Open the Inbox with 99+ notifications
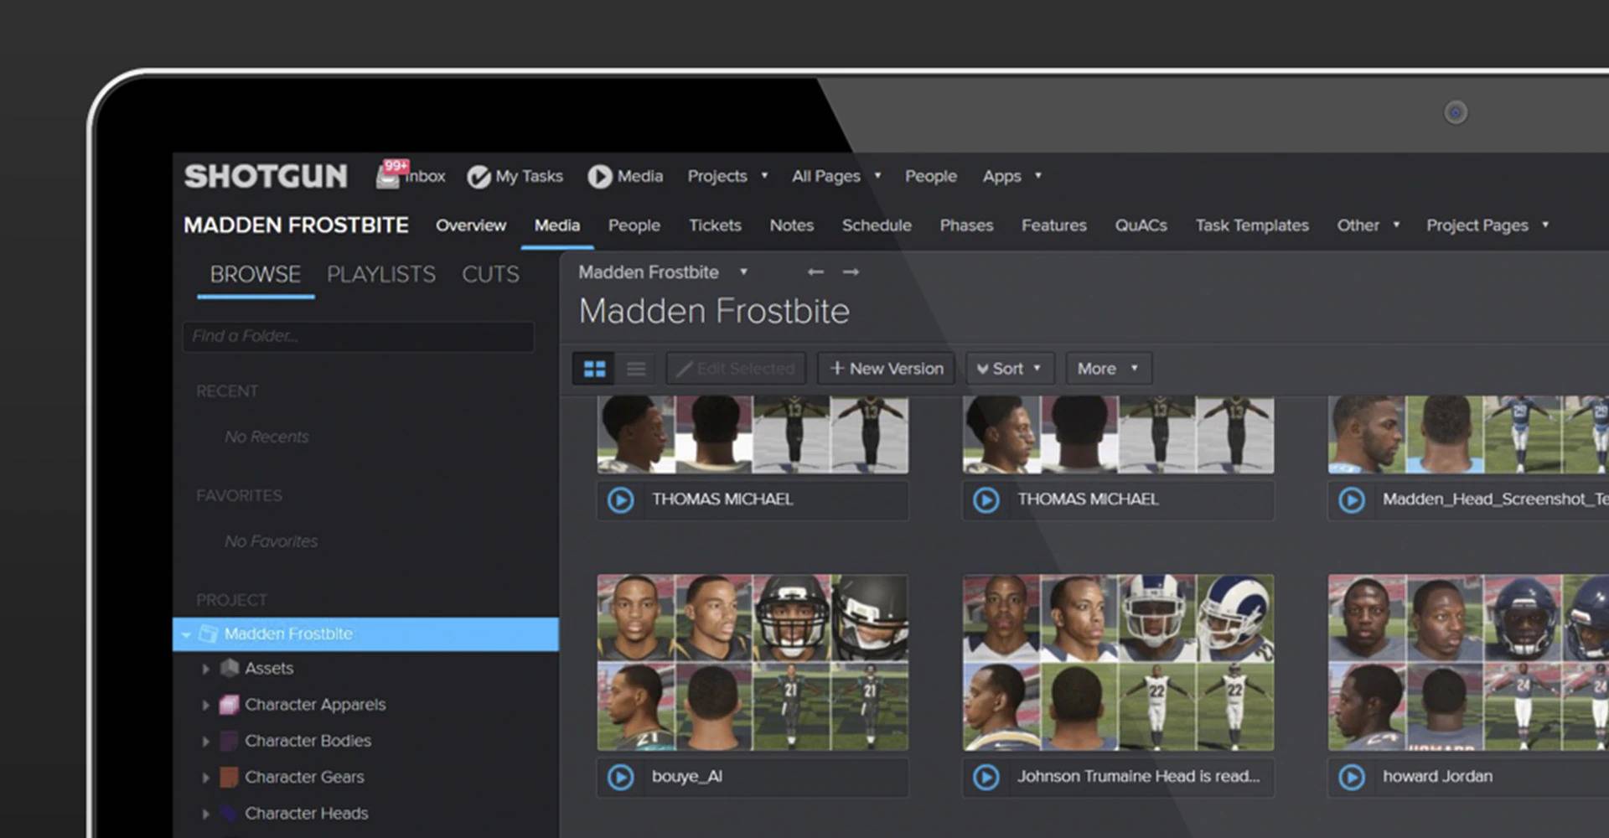Screen dimensions: 1609x838 click(x=411, y=176)
